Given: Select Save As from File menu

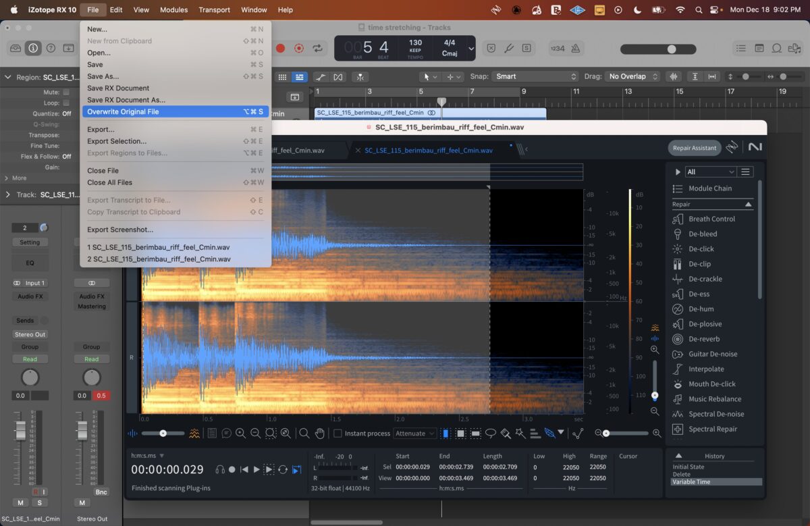Looking at the screenshot, I should [x=175, y=76].
